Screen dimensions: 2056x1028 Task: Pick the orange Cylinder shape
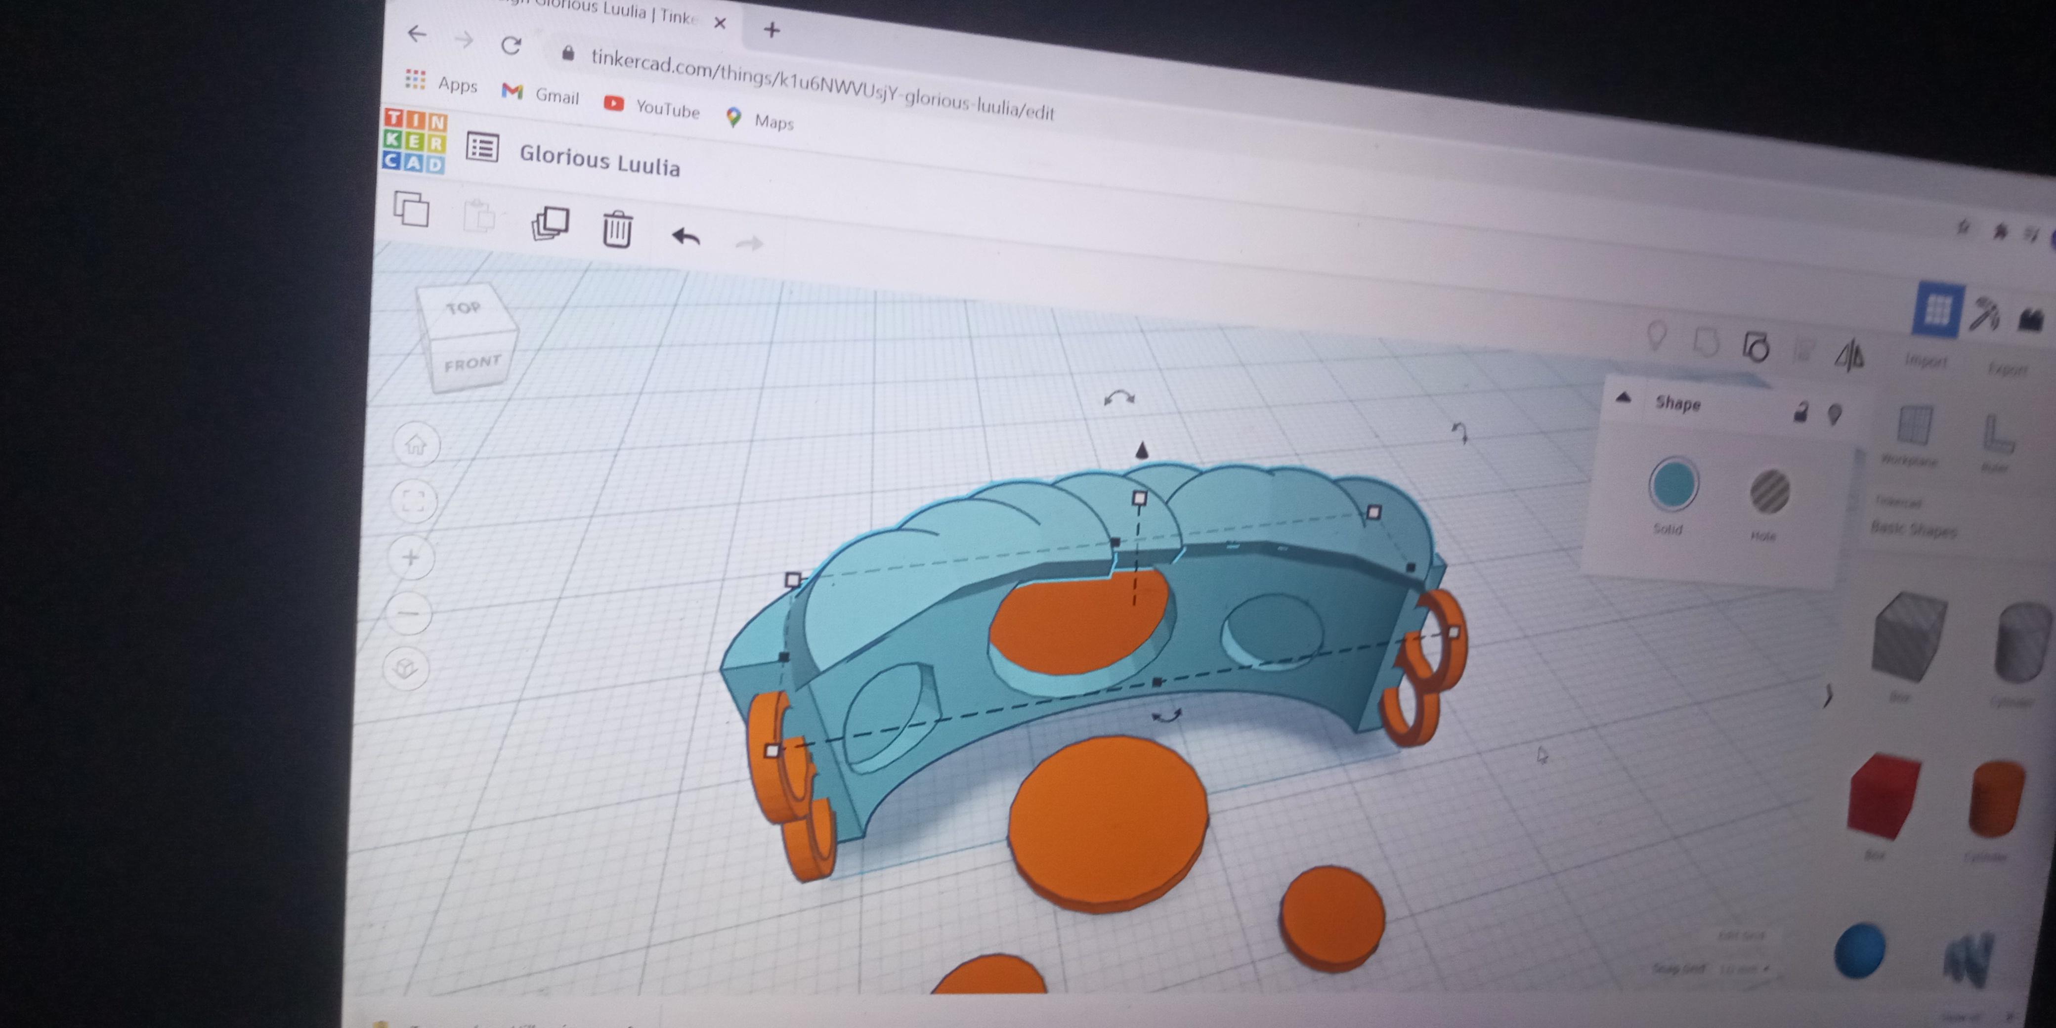[1998, 799]
